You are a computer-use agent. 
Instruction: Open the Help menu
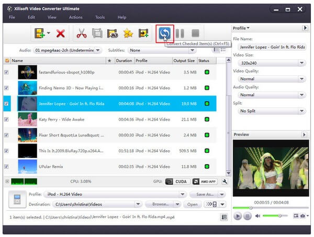[122, 17]
